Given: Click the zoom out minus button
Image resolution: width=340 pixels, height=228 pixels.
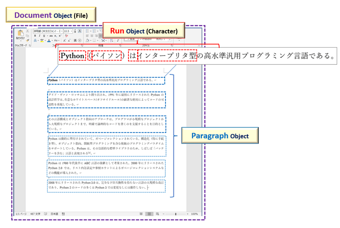Looking at the screenshot, I should [164, 214].
